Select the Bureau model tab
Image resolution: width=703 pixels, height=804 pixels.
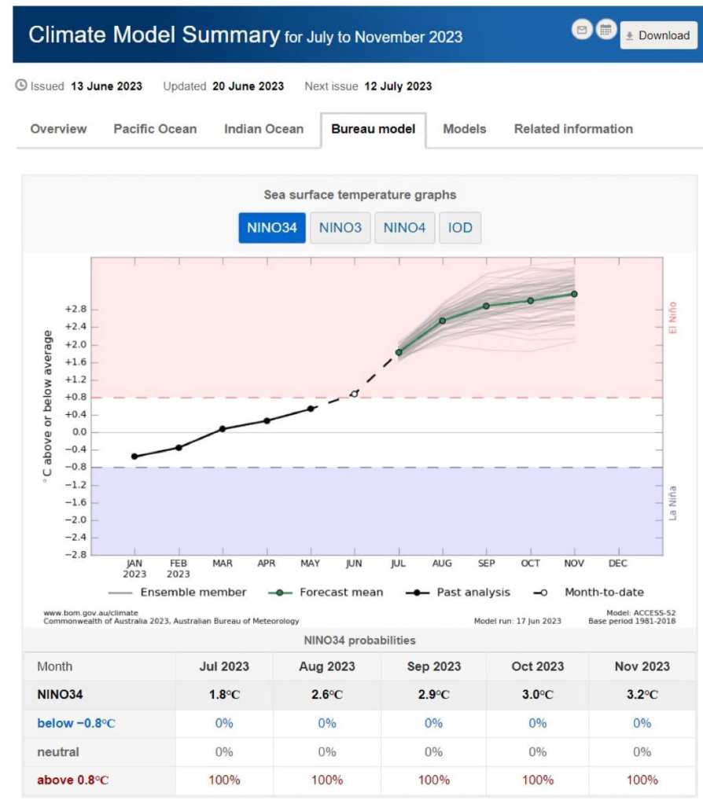point(373,129)
